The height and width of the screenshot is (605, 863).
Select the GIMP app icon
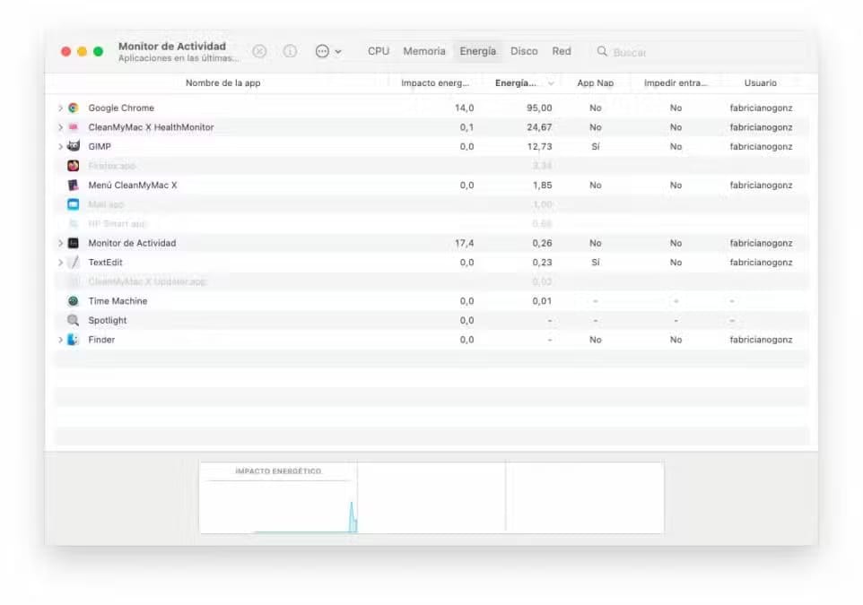click(x=74, y=146)
